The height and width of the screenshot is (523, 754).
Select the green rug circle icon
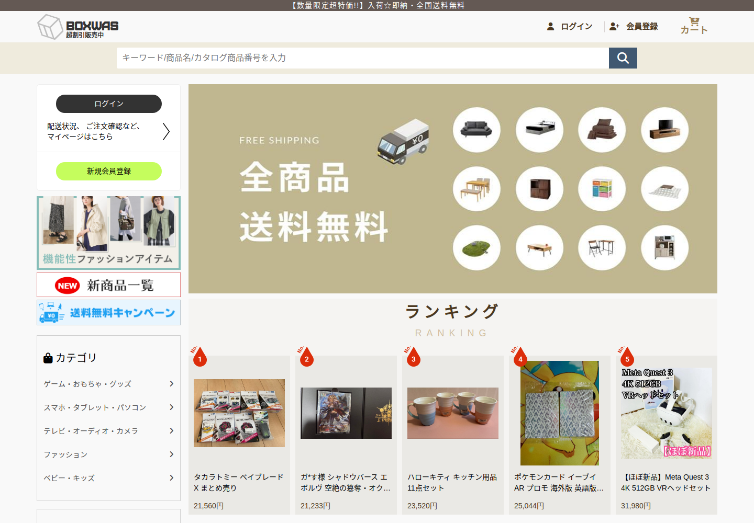[x=476, y=248]
